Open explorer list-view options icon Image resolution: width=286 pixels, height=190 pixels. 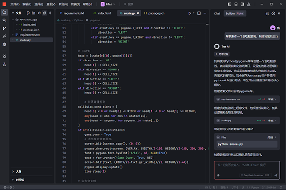coord(50,13)
